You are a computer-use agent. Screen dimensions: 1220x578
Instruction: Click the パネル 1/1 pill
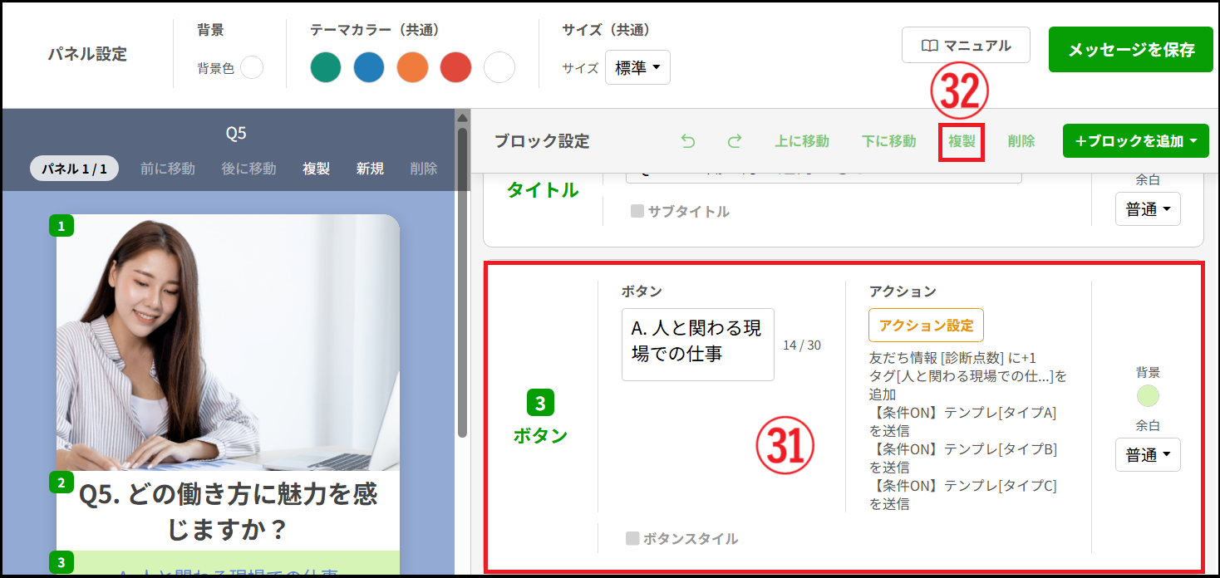[x=75, y=169]
